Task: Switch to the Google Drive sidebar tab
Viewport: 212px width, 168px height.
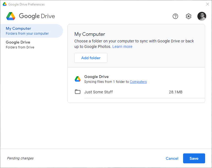Action: 32,45
